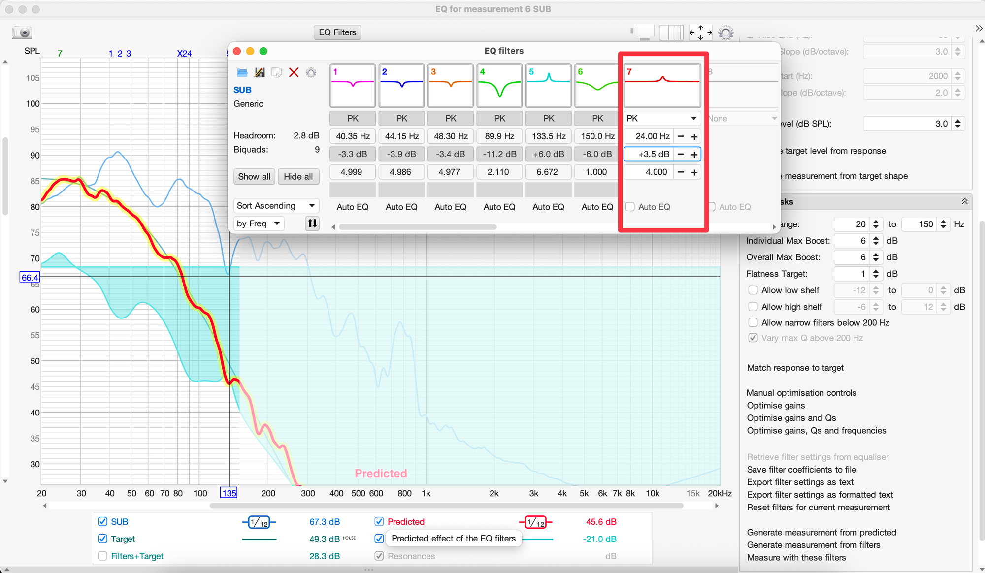Click Optimise gains and Qs
Image resolution: width=985 pixels, height=573 pixels.
pos(791,418)
